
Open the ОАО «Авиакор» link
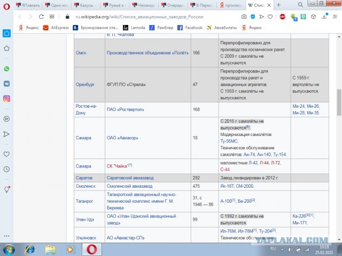[122, 138]
